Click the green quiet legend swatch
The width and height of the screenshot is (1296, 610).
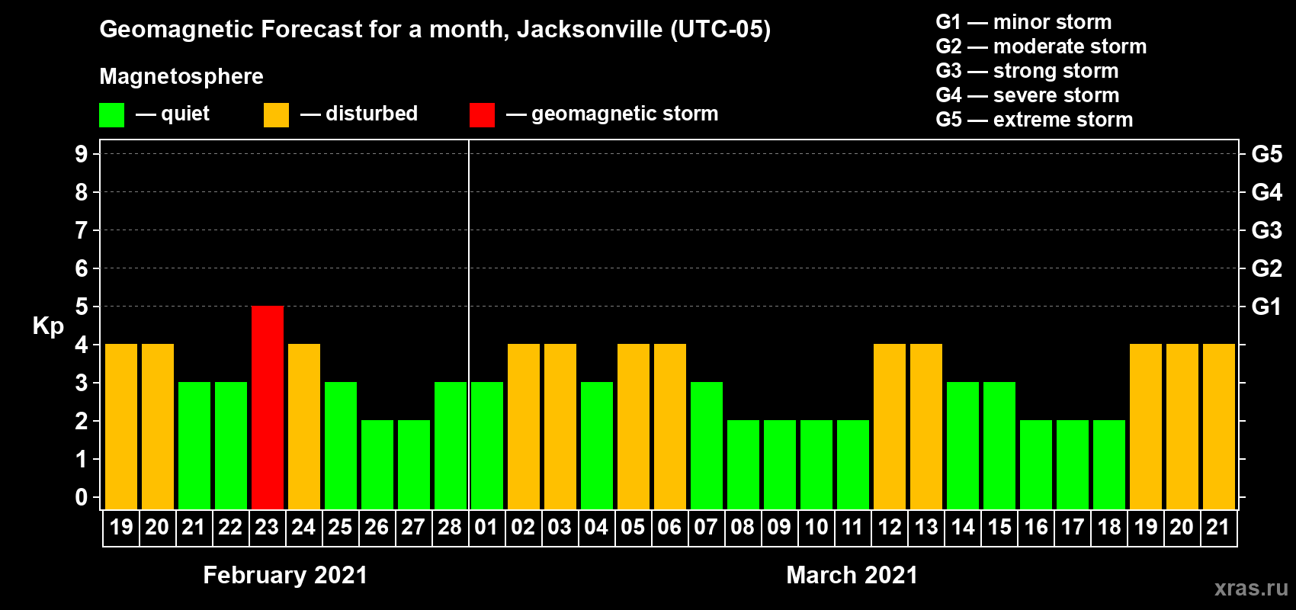click(x=111, y=115)
